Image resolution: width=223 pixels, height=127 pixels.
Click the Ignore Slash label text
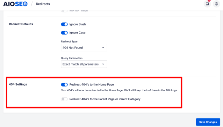pos(78,24)
